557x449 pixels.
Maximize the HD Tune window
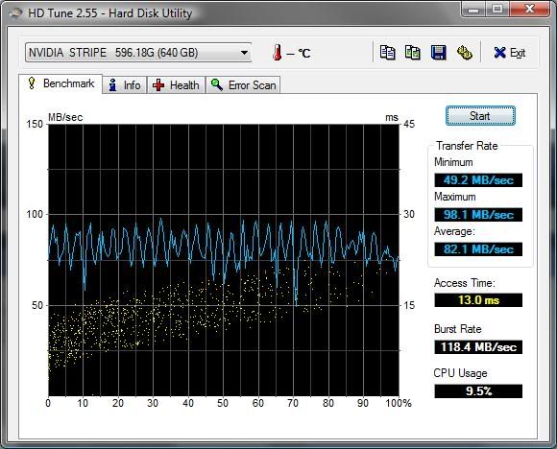click(x=497, y=9)
